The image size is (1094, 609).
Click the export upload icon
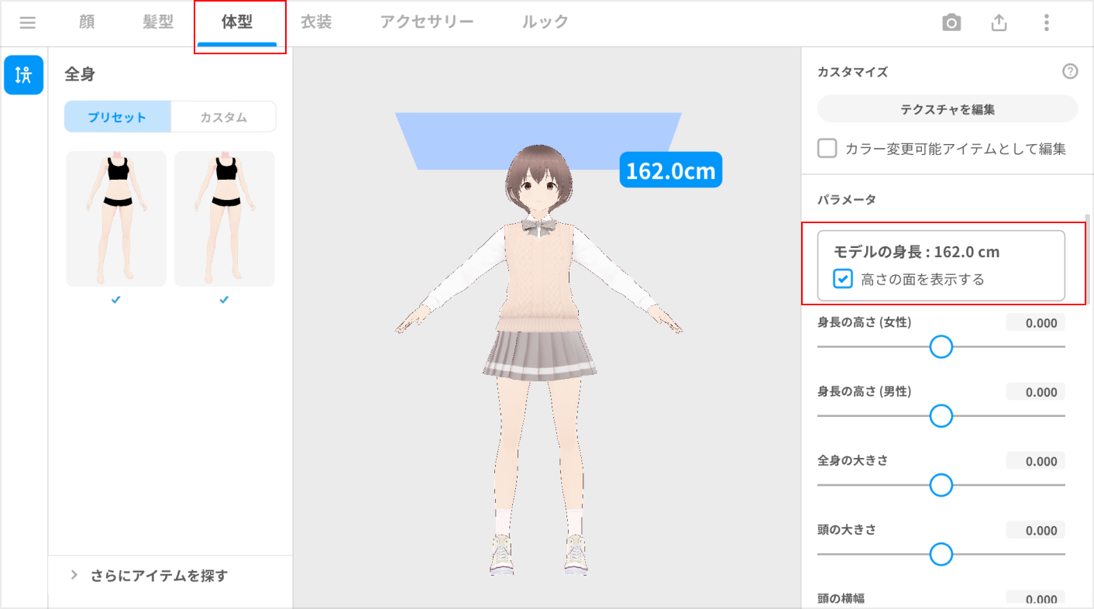(999, 22)
